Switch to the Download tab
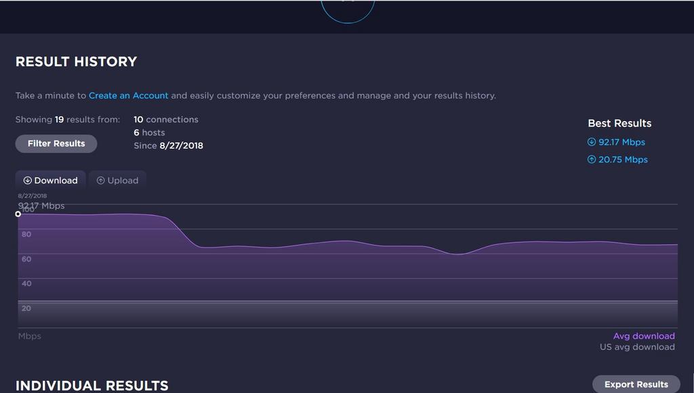This screenshot has width=694, height=393. [50, 180]
